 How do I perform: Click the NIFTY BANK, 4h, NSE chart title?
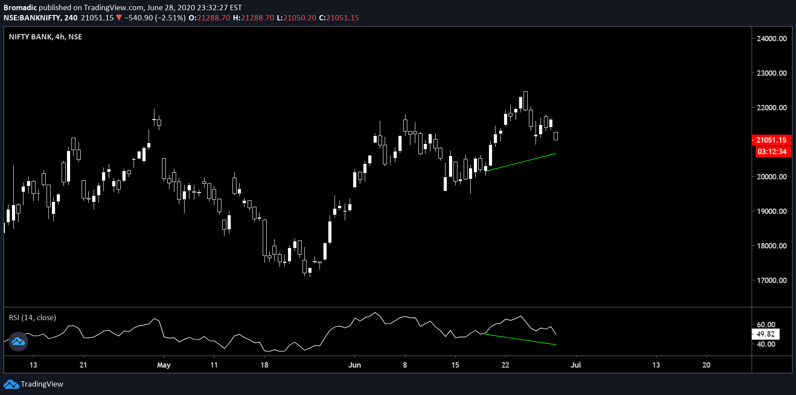[x=45, y=37]
